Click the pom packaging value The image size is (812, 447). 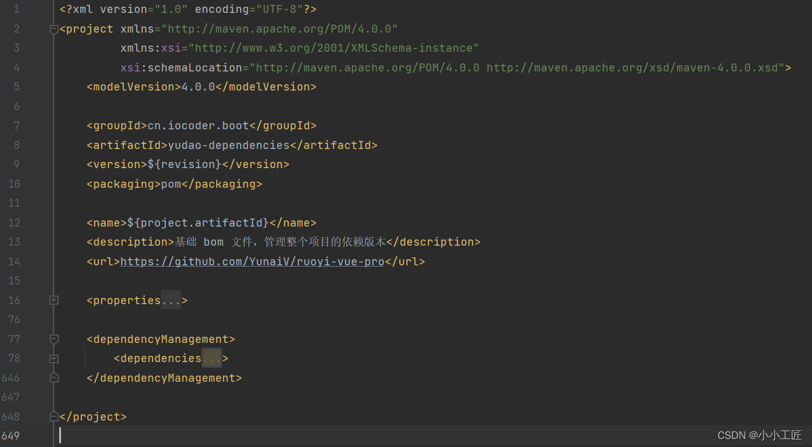[171, 184]
